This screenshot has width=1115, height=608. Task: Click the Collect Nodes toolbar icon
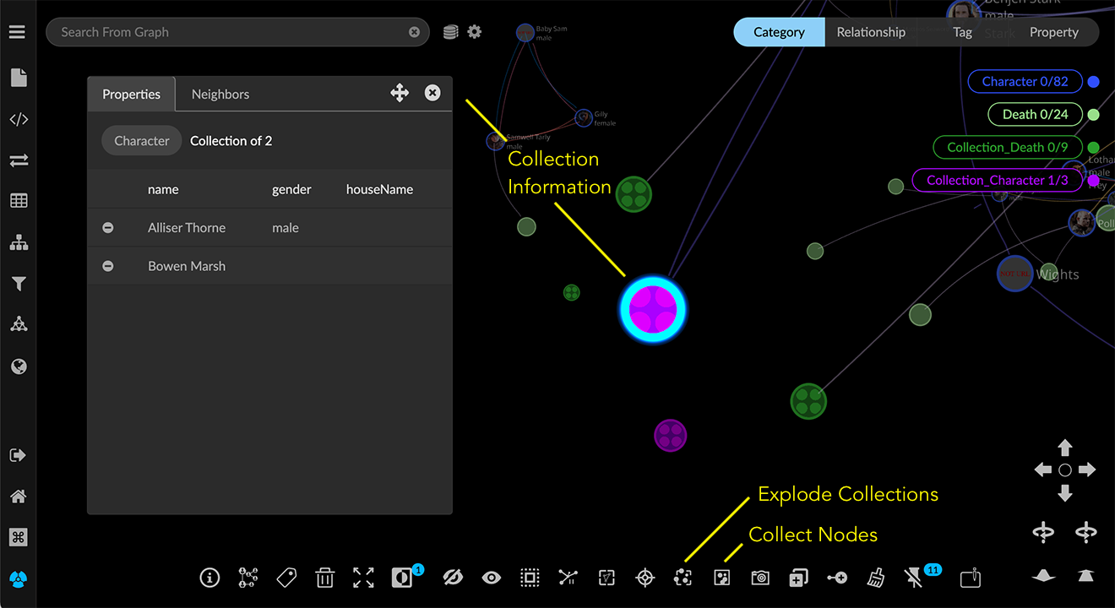pos(721,578)
